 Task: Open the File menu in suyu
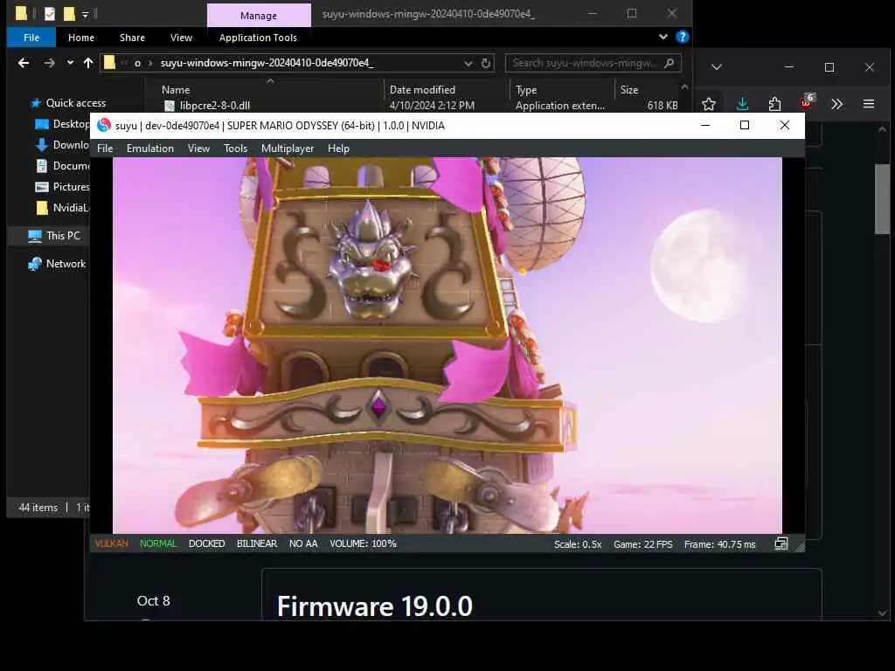105,149
